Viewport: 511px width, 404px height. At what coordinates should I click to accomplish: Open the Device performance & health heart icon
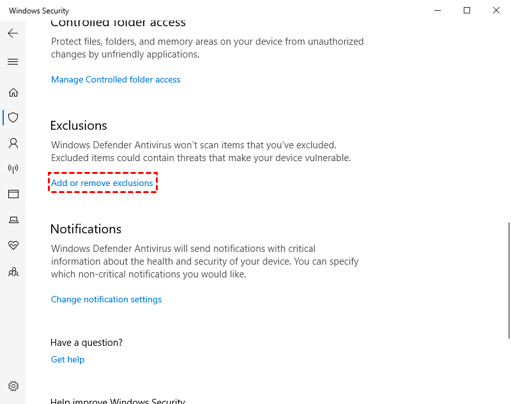pyautogui.click(x=13, y=245)
